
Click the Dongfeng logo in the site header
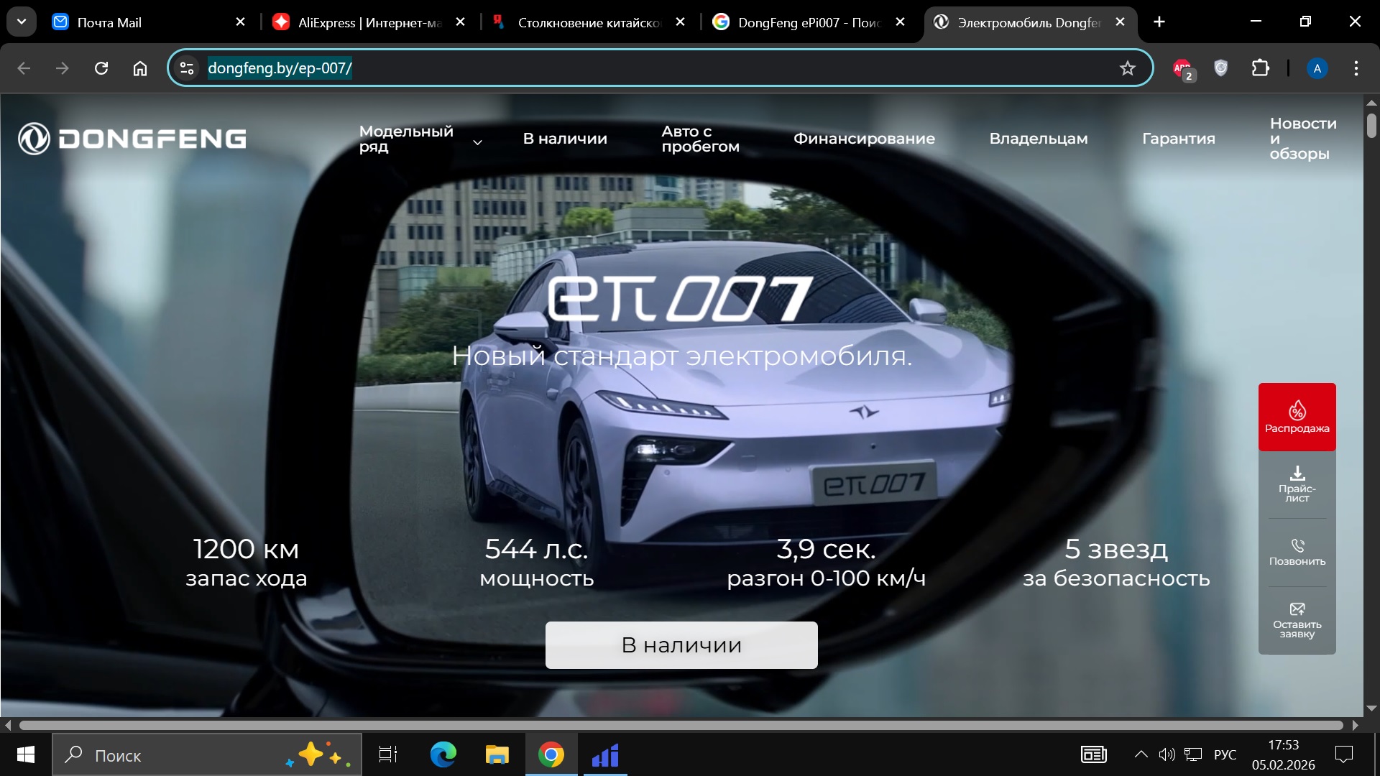pyautogui.click(x=132, y=139)
